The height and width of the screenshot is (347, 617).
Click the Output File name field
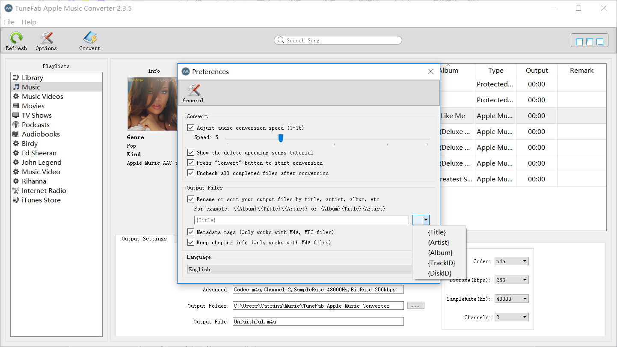pyautogui.click(x=318, y=321)
